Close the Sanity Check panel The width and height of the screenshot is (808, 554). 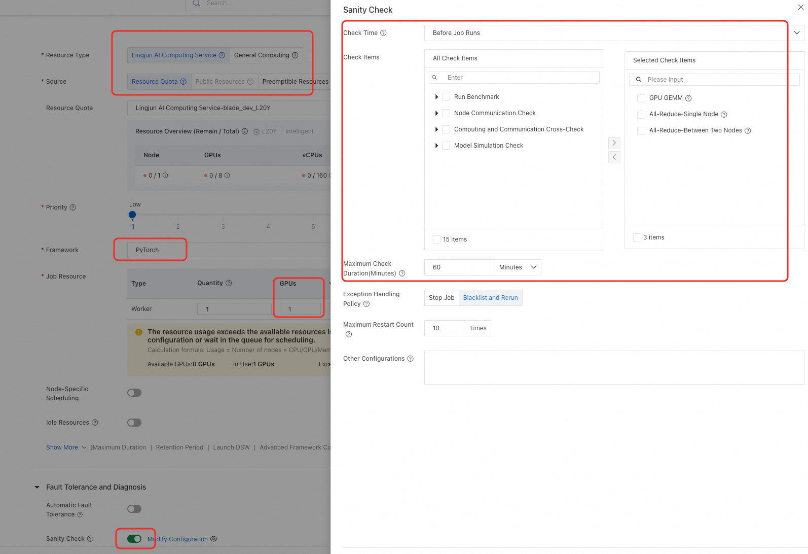tap(801, 7)
